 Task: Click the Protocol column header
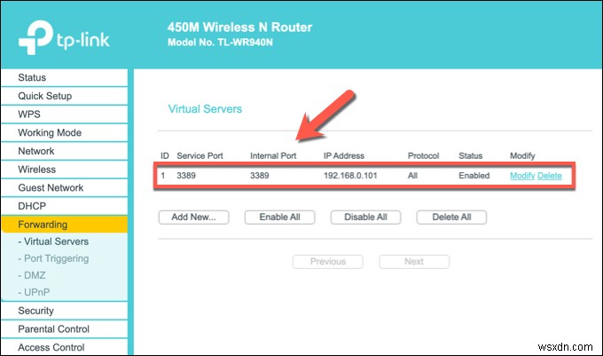[423, 156]
